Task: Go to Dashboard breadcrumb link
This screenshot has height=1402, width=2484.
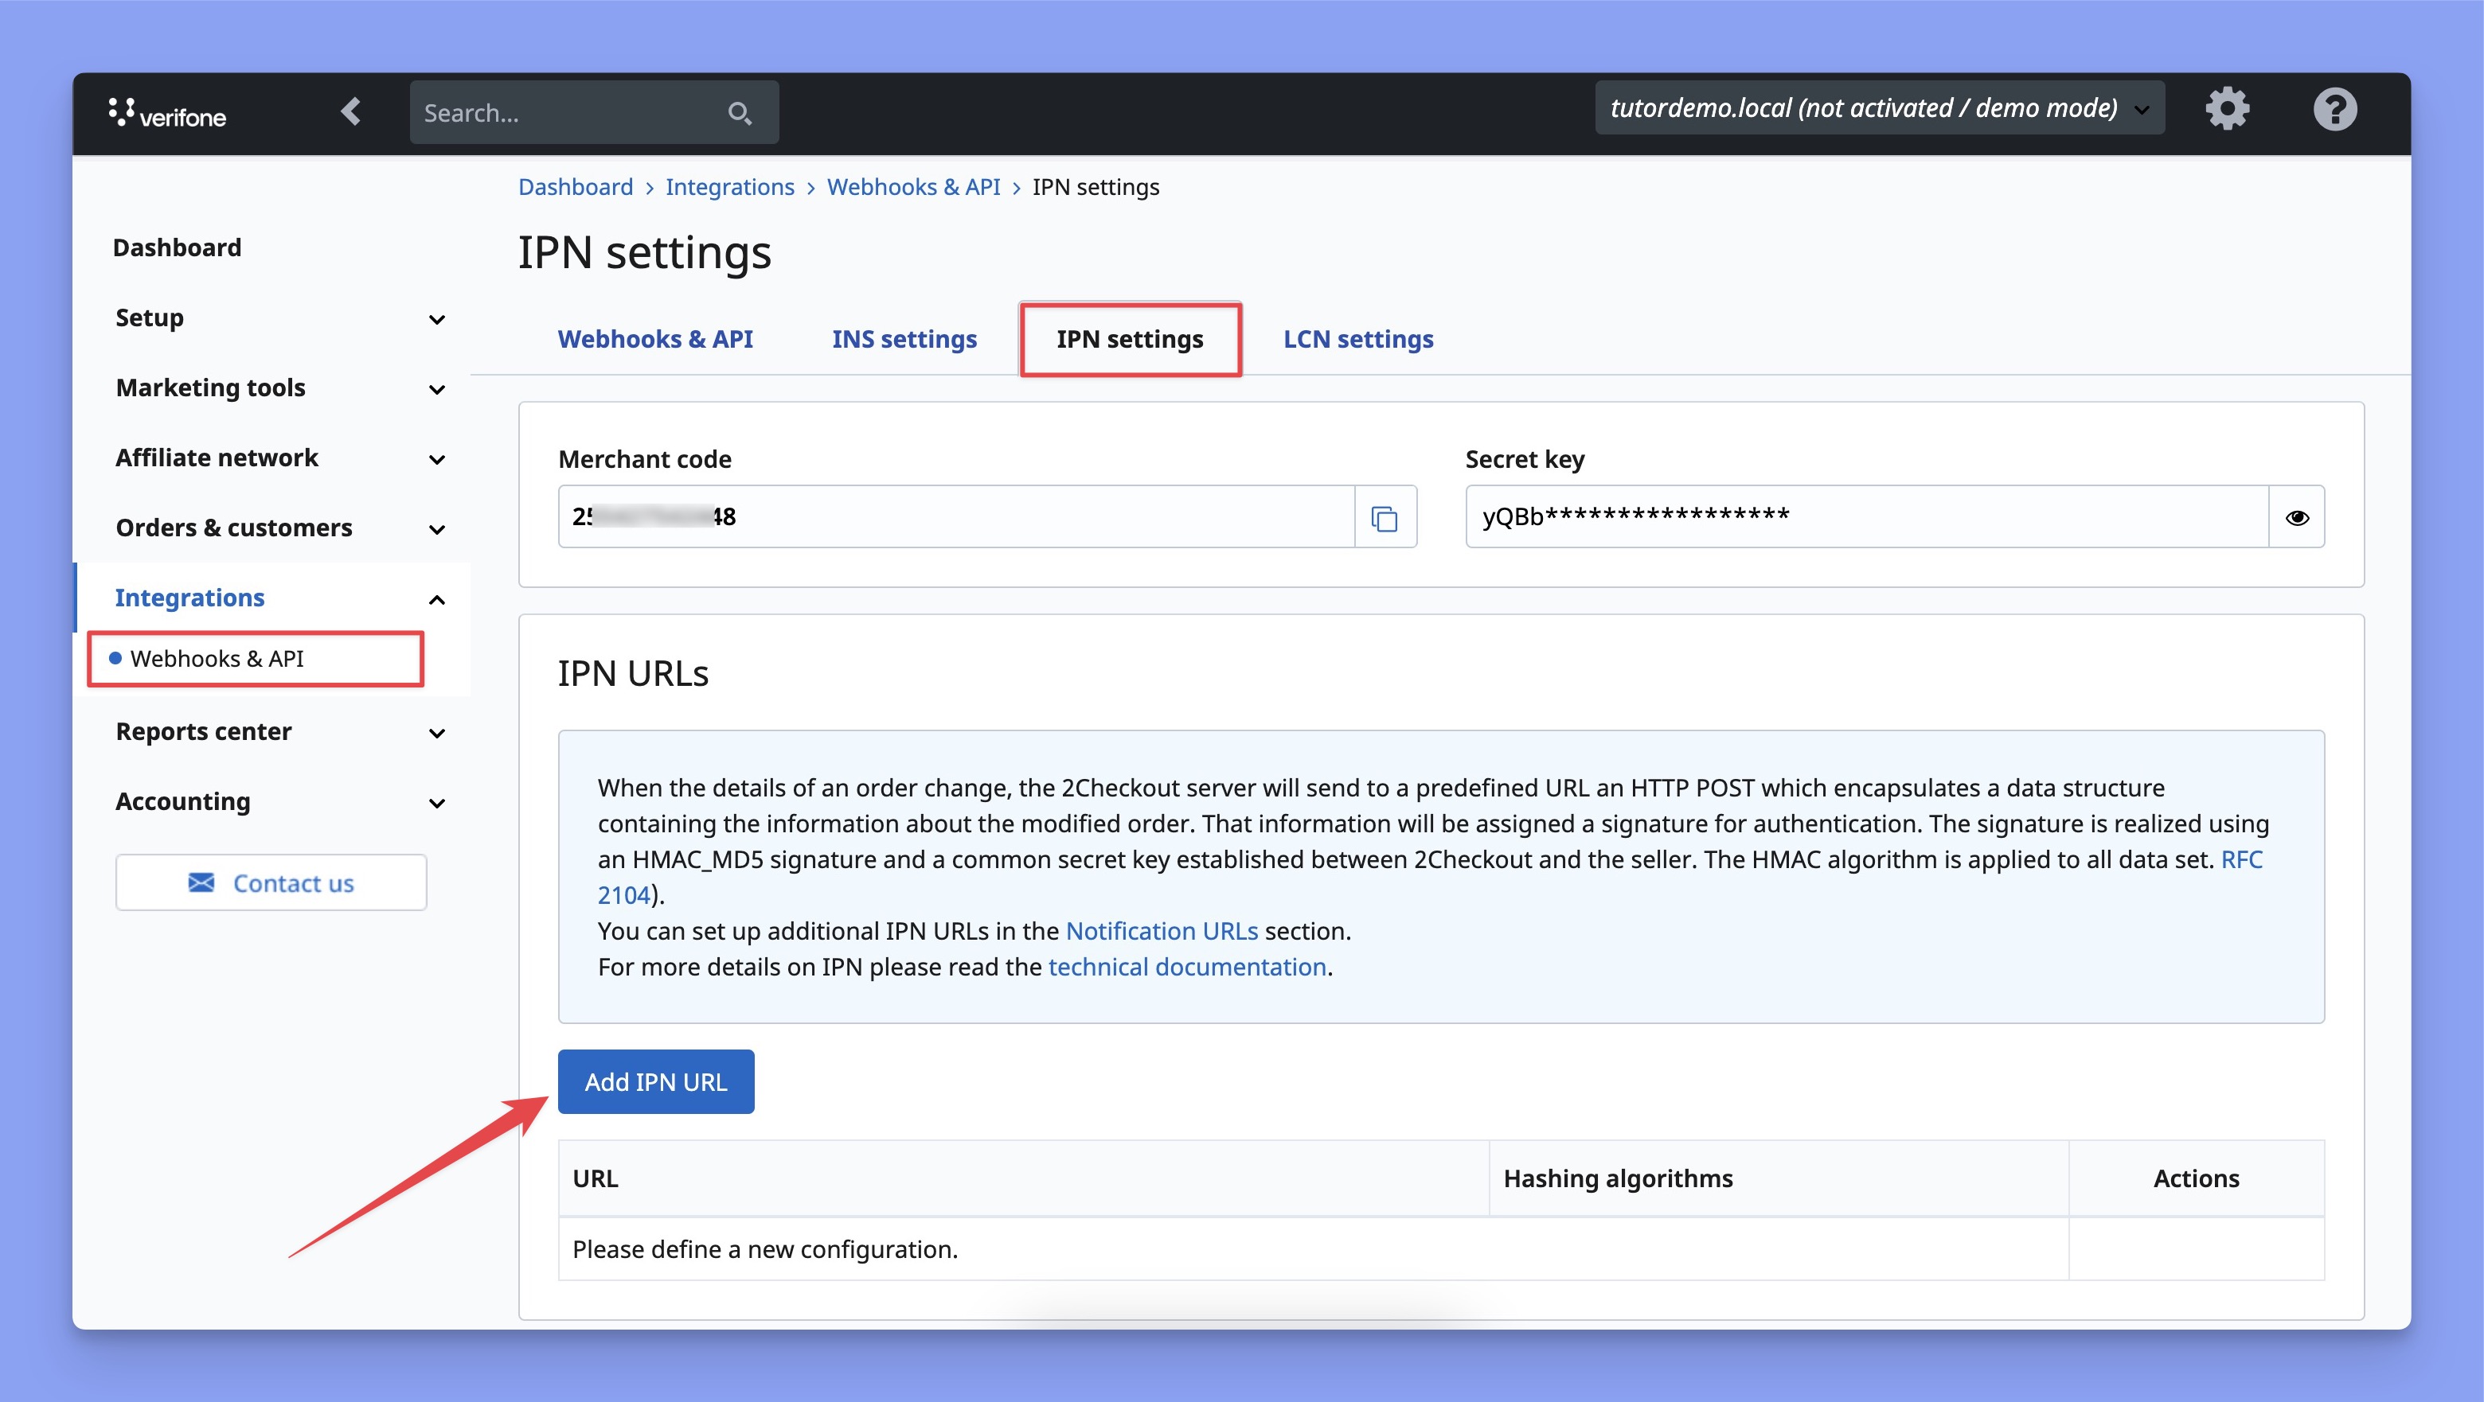Action: tap(576, 187)
